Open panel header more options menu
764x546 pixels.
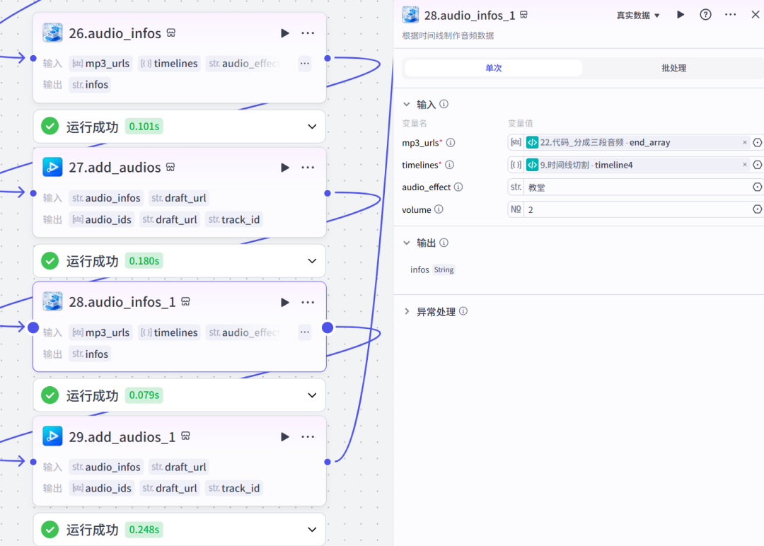[731, 15]
